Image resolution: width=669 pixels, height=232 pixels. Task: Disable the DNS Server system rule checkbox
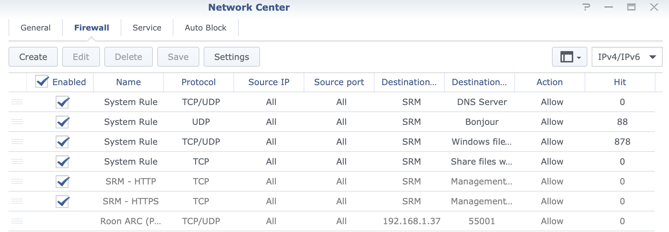click(62, 103)
